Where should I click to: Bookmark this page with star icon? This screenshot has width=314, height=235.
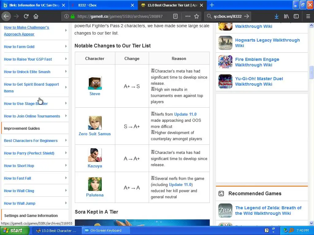pos(197,16)
